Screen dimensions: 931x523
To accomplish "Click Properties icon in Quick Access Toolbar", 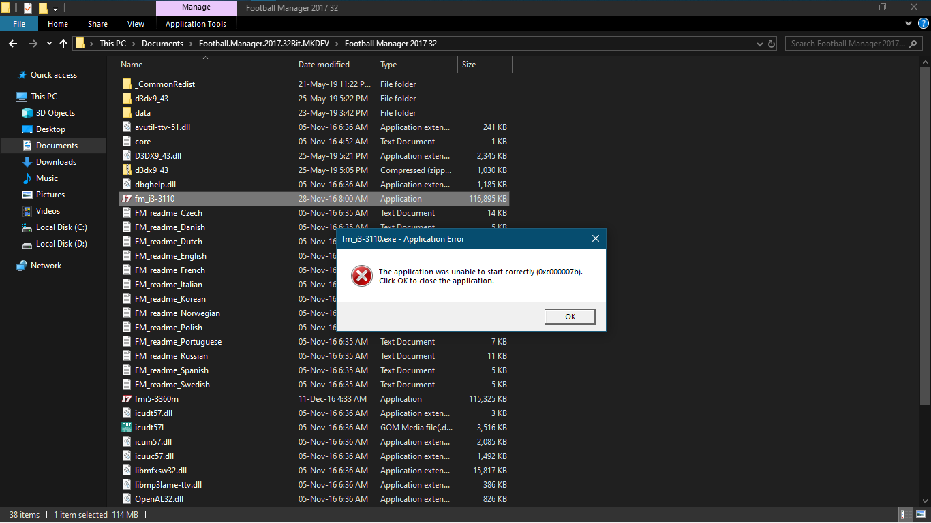I will click(28, 8).
